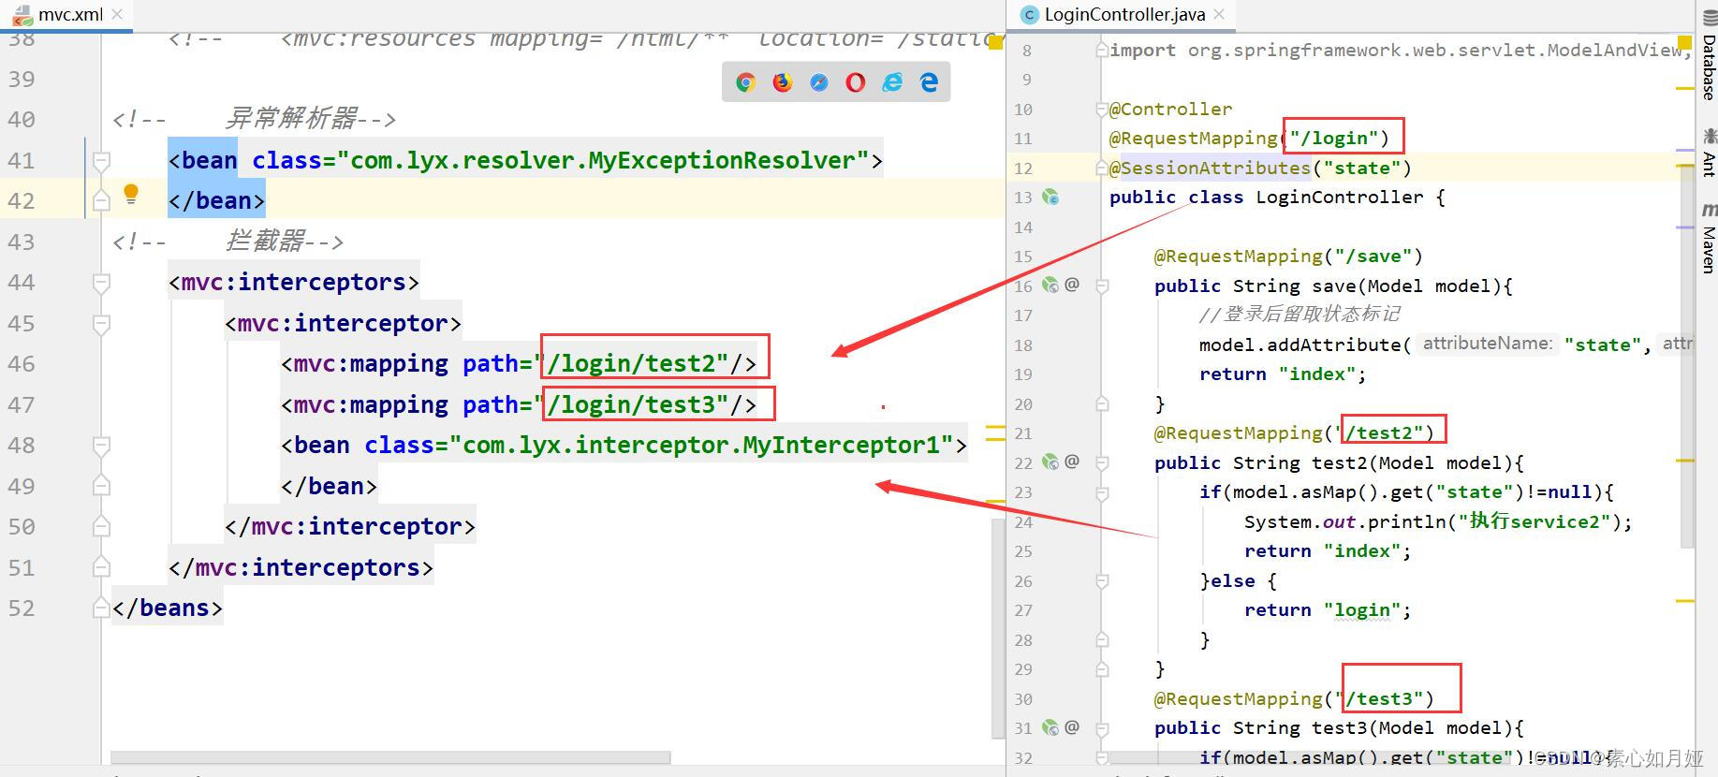Collapse the test3 method fold on line 31
Image resolution: width=1718 pixels, height=777 pixels.
point(1102,728)
